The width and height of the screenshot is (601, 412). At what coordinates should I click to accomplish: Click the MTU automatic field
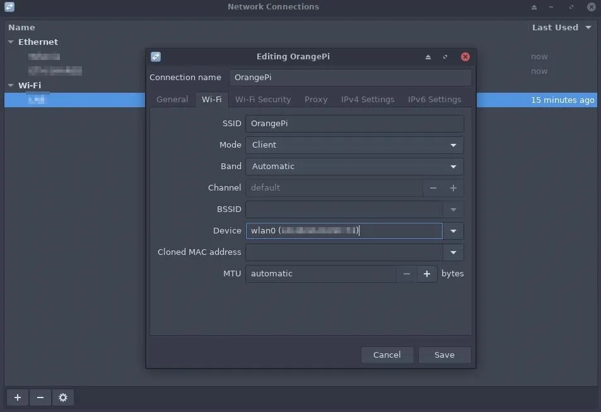coord(321,274)
